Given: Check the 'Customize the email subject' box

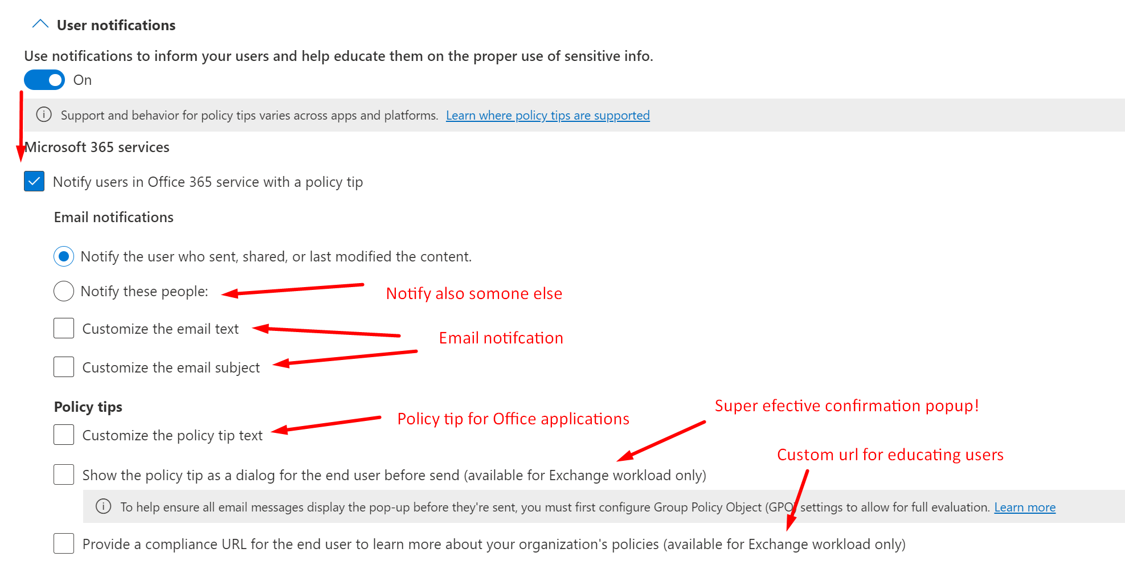Looking at the screenshot, I should coord(64,367).
